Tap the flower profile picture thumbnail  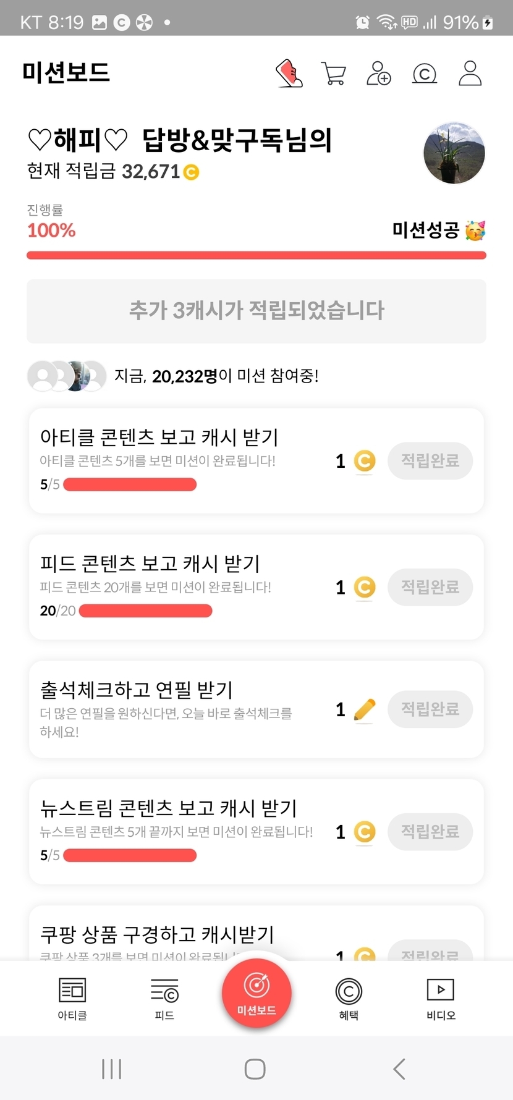click(454, 153)
